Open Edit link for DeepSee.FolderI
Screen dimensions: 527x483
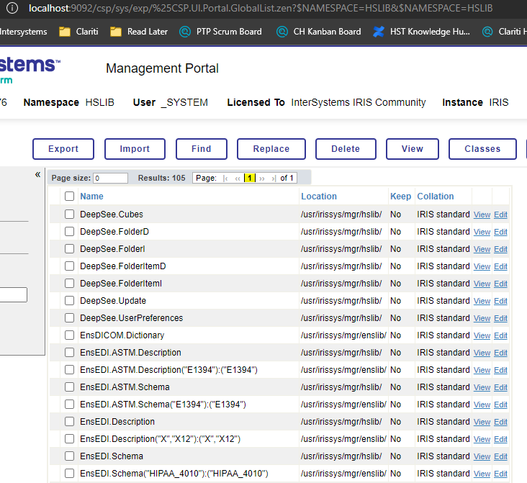point(500,249)
